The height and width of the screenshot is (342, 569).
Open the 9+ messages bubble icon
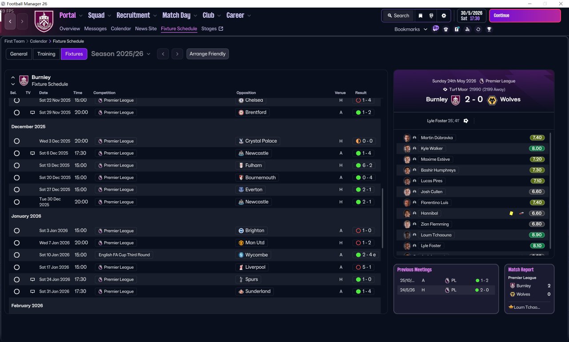(x=436, y=29)
